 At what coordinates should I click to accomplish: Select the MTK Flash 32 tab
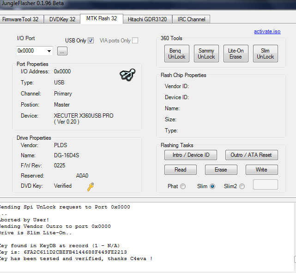[102, 18]
